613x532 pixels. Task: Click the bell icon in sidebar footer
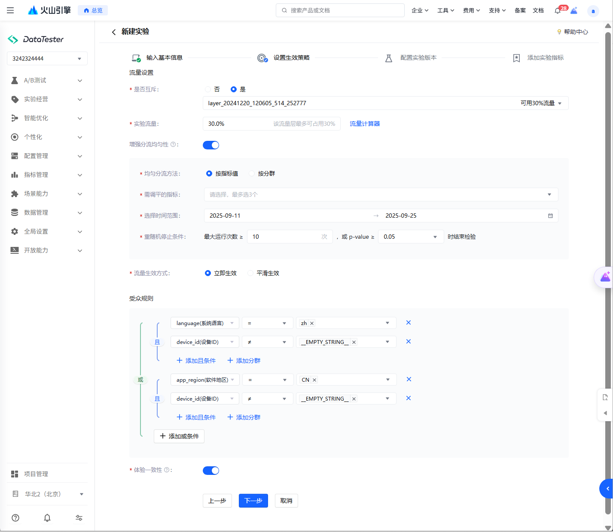click(x=47, y=518)
